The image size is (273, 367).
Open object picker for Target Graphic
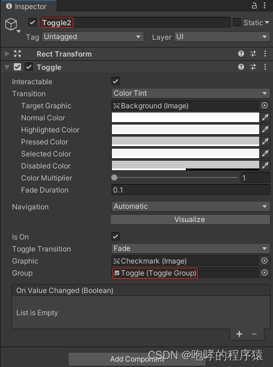click(x=265, y=105)
